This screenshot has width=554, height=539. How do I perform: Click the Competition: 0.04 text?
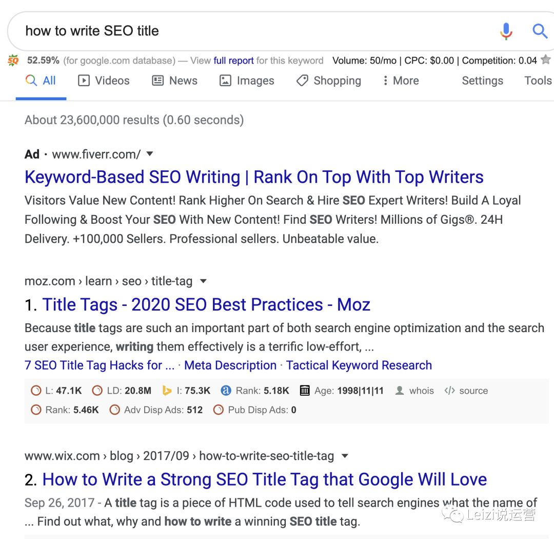(x=499, y=61)
